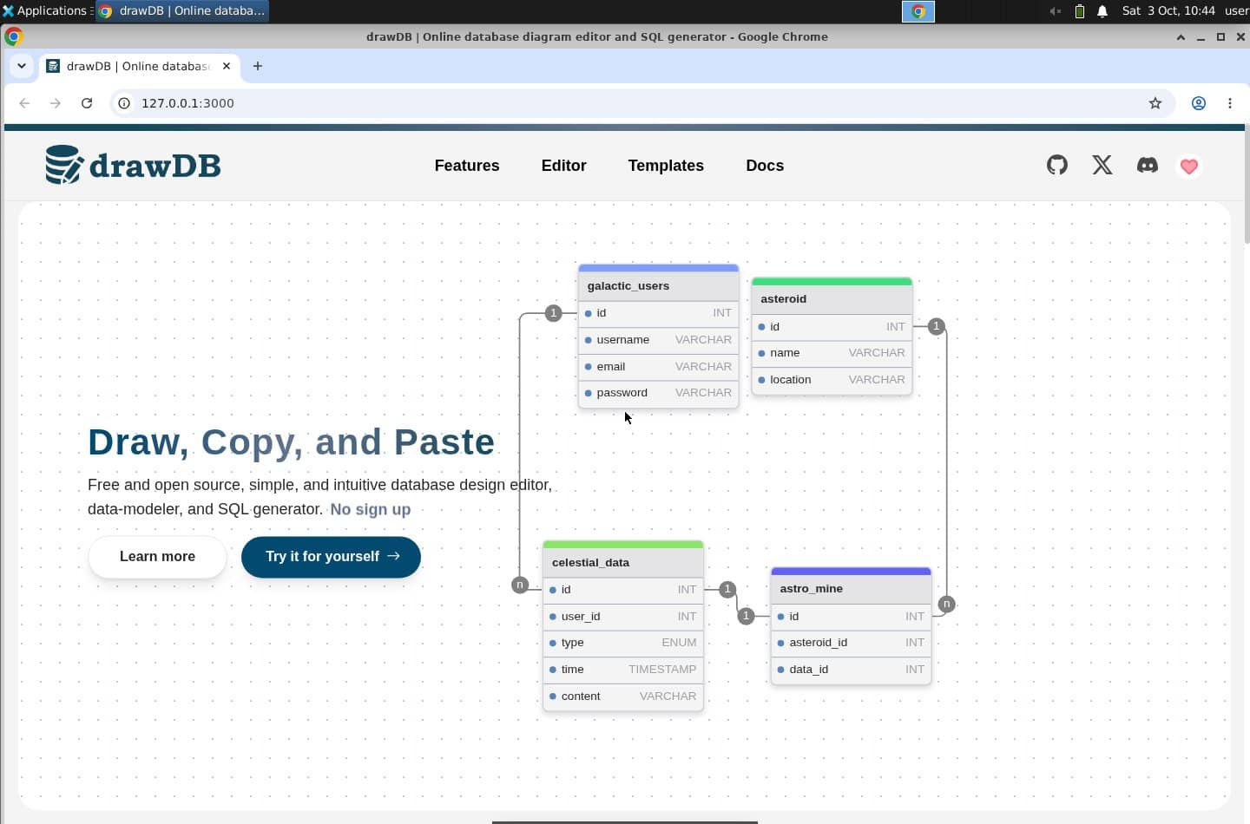This screenshot has width=1250, height=824.
Task: Select the asteroid table header
Action: tap(832, 299)
